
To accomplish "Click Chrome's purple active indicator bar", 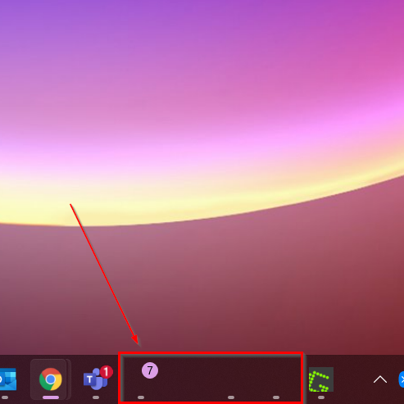I will pos(51,397).
